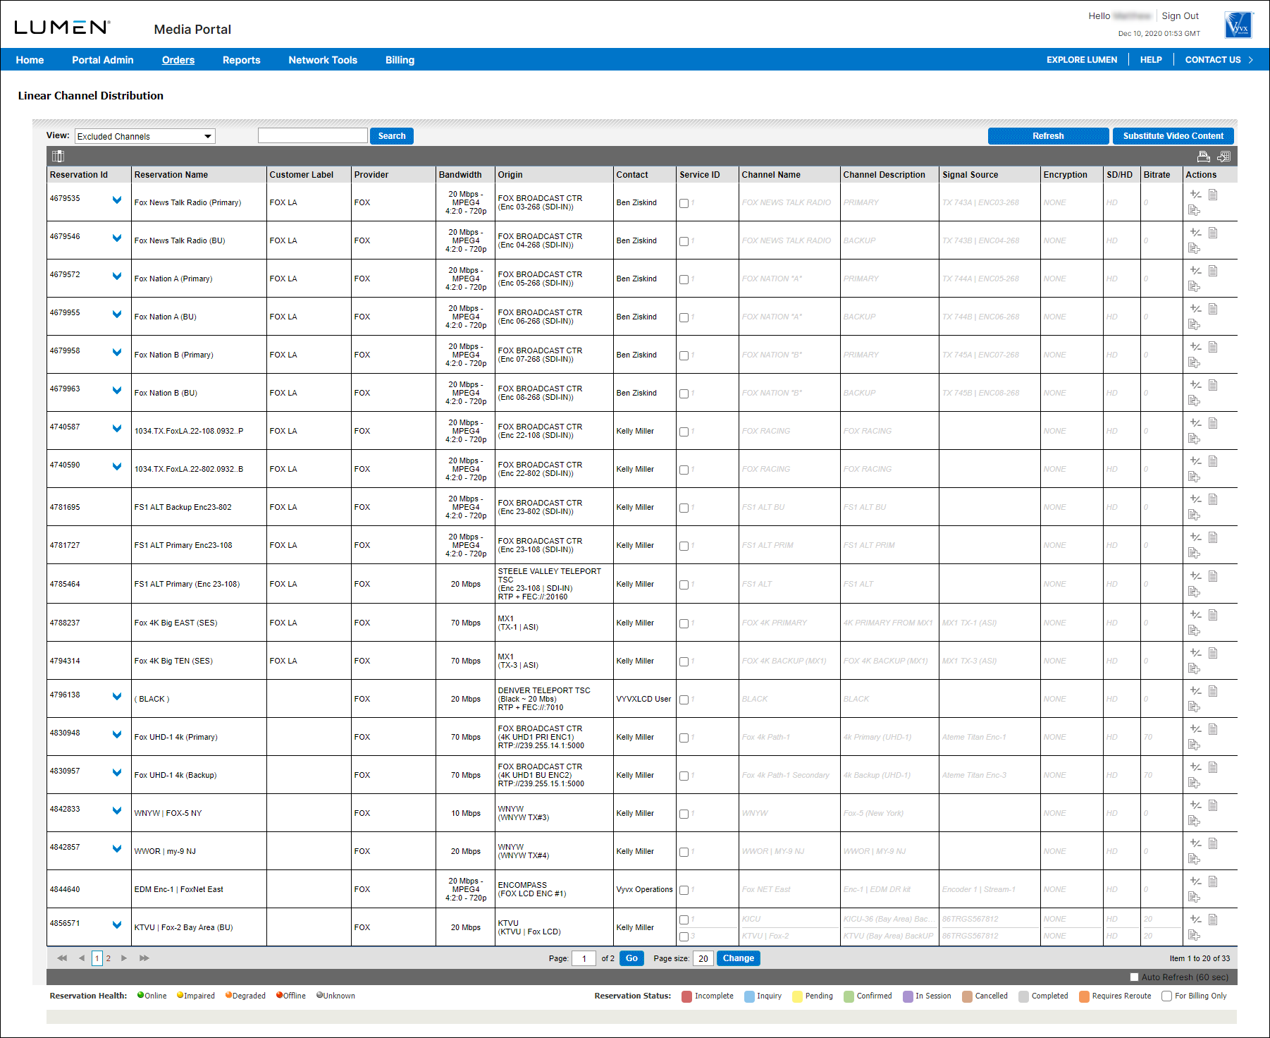The width and height of the screenshot is (1270, 1038).
Task: Click the copy-add icon for reservation 4740587
Action: click(x=1194, y=439)
